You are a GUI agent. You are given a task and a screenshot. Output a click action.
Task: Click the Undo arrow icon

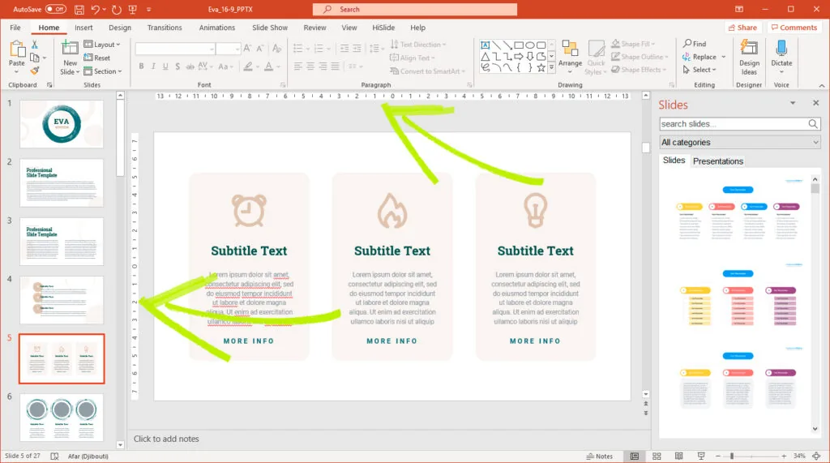point(96,10)
